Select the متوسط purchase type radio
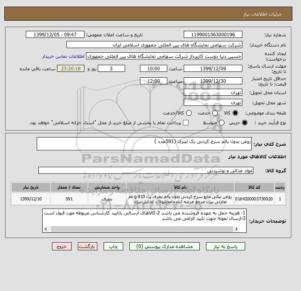Viewport: 301px width, 291px height. [x=222, y=123]
